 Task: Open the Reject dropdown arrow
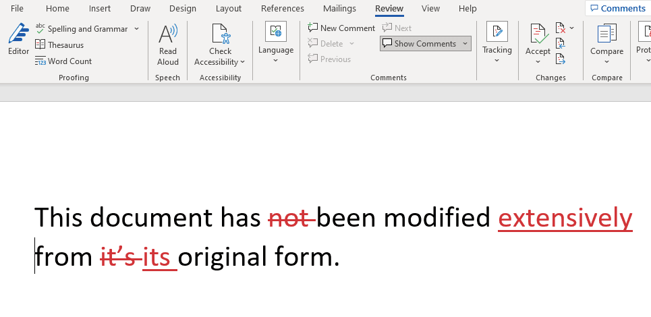tap(572, 28)
